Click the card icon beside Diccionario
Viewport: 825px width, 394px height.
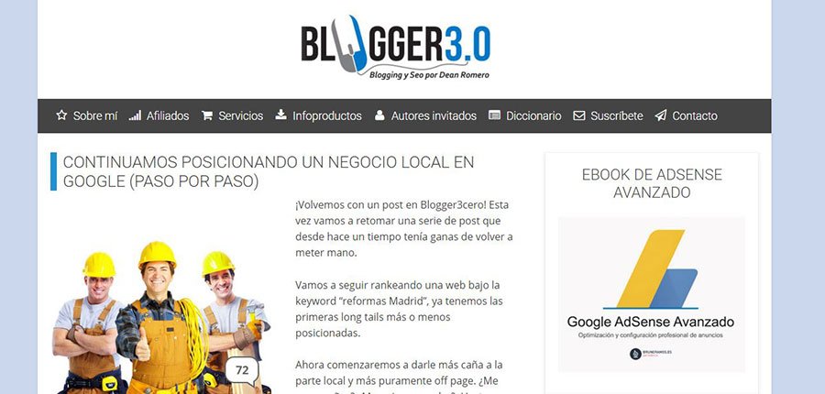pyautogui.click(x=494, y=115)
